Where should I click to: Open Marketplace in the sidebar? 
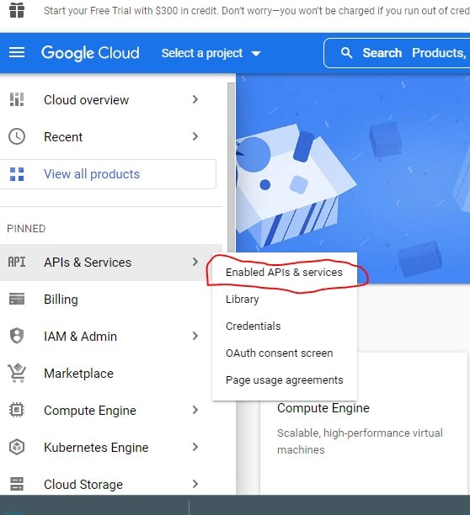click(x=111, y=374)
